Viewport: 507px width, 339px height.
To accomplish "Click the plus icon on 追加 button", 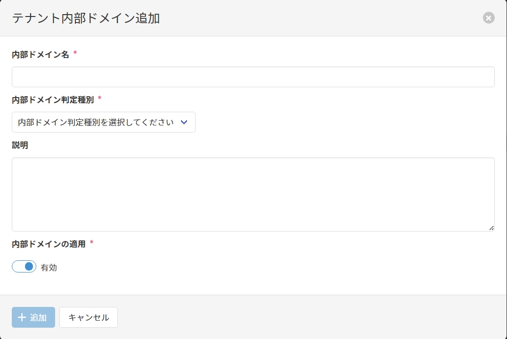I will coord(22,317).
